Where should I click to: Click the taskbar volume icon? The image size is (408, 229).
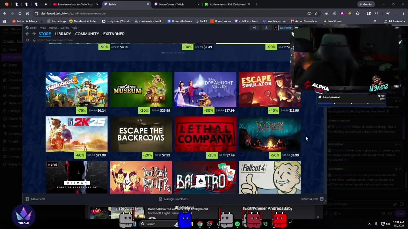click(388, 224)
